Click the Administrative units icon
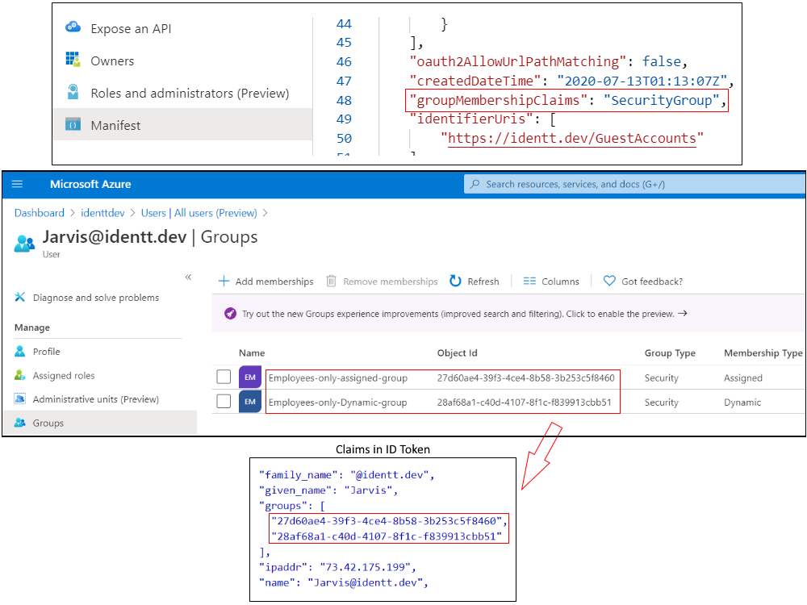 [20, 398]
